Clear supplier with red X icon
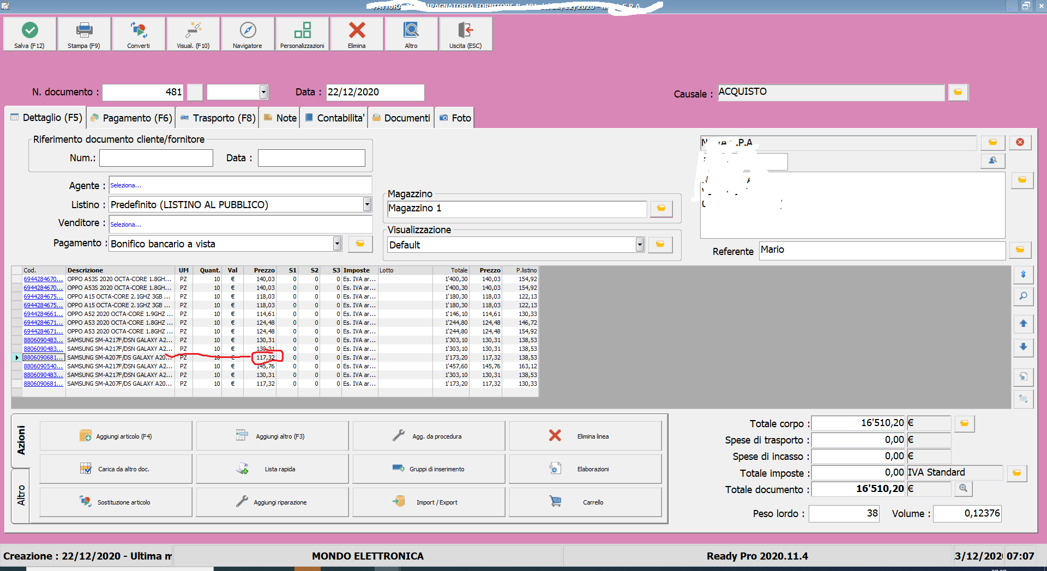The height and width of the screenshot is (571, 1047). pos(1020,142)
